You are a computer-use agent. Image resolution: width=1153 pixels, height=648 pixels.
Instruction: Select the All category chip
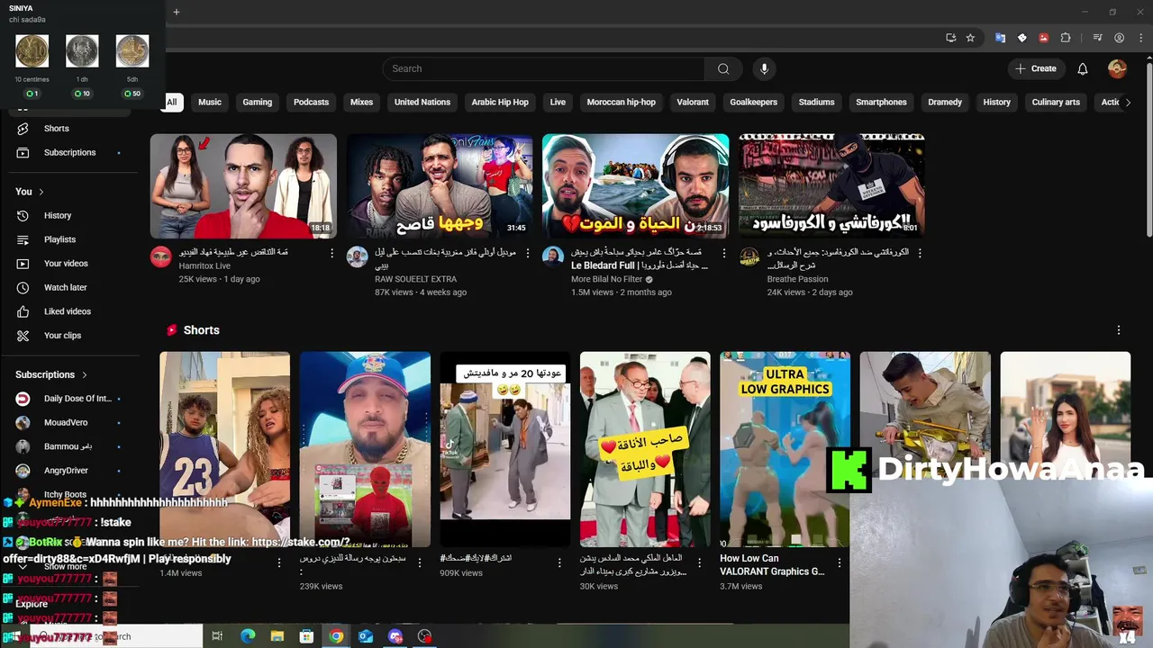coord(171,102)
